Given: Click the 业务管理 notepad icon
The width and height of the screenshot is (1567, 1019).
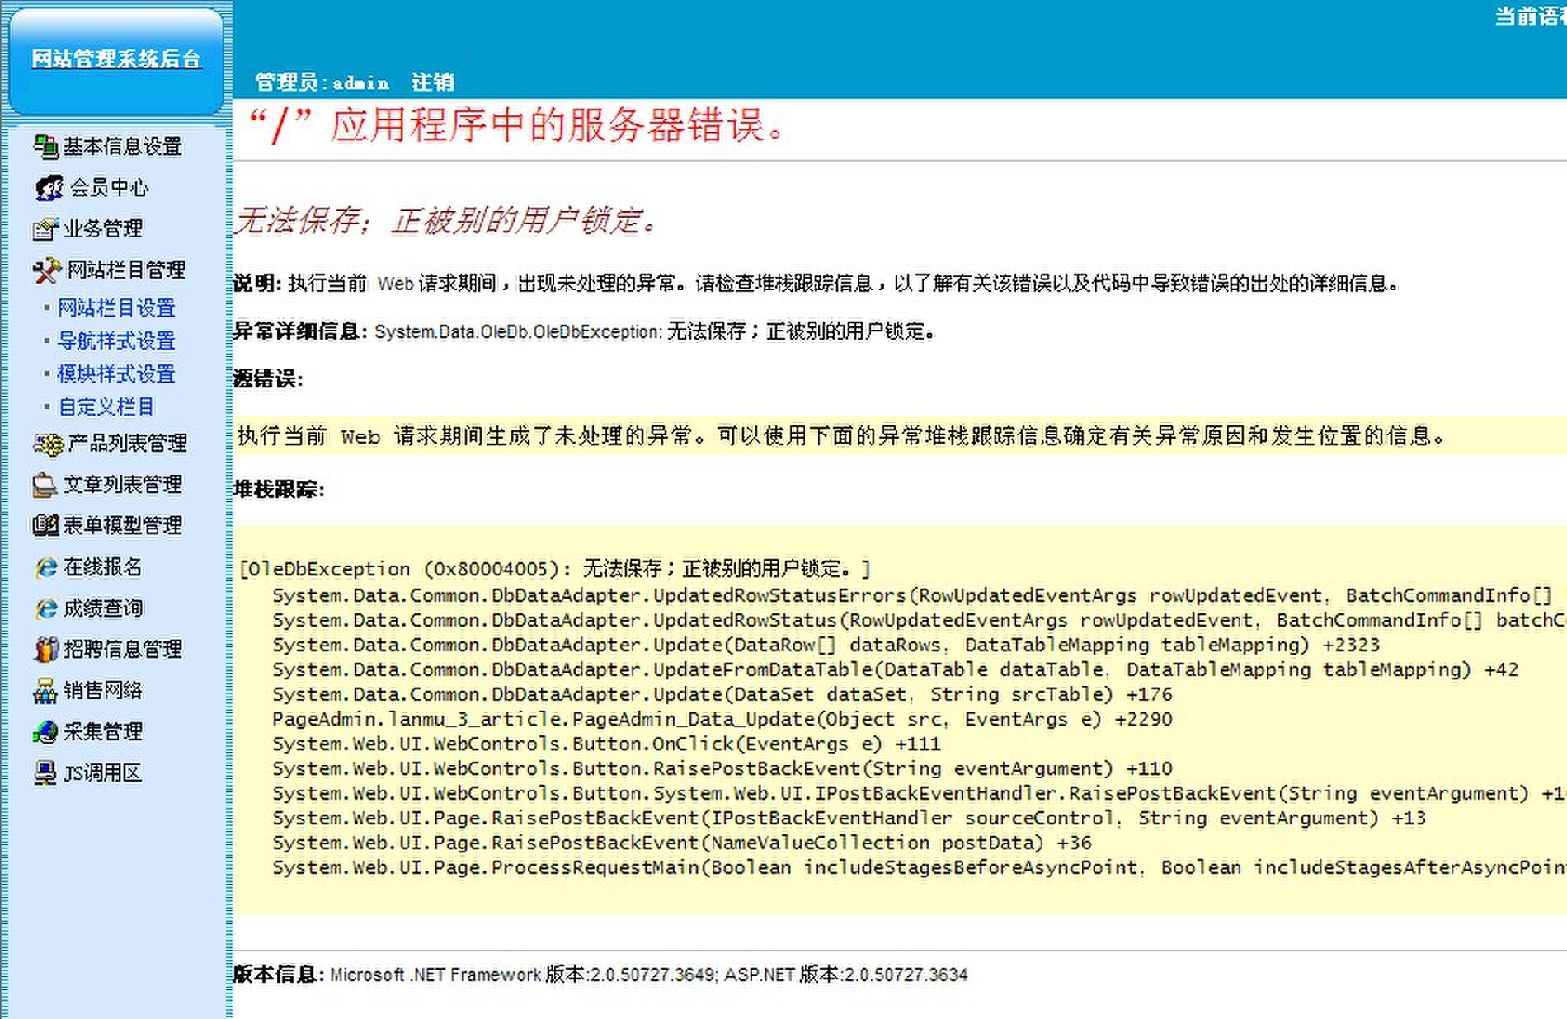Looking at the screenshot, I should click(45, 229).
